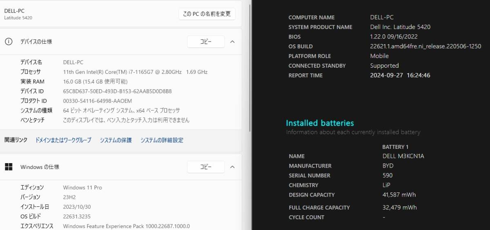This screenshot has height=230, width=490.
Task: Collapse the device specifications section
Action: pos(232,42)
